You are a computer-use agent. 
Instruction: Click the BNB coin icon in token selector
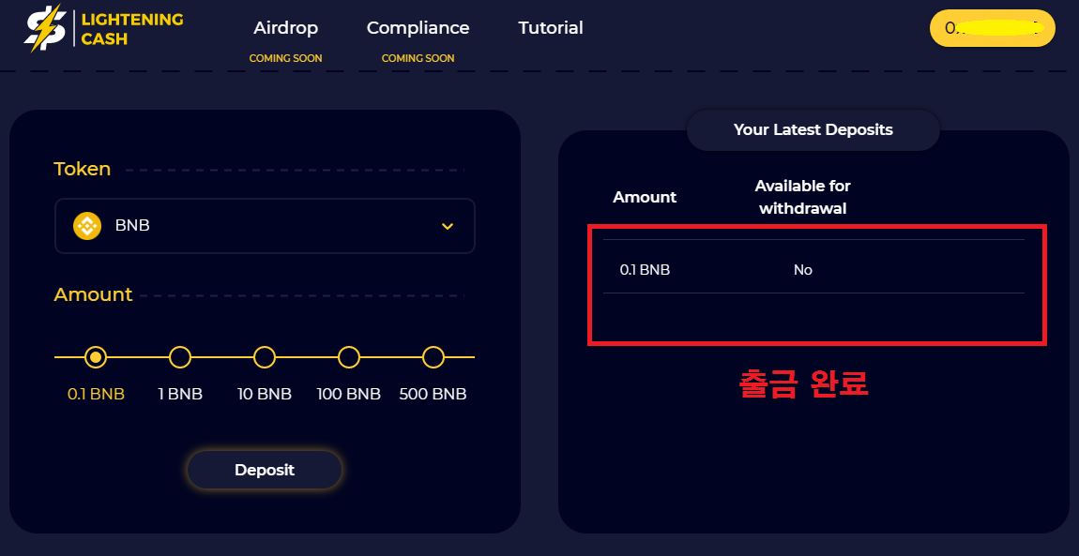coord(87,225)
